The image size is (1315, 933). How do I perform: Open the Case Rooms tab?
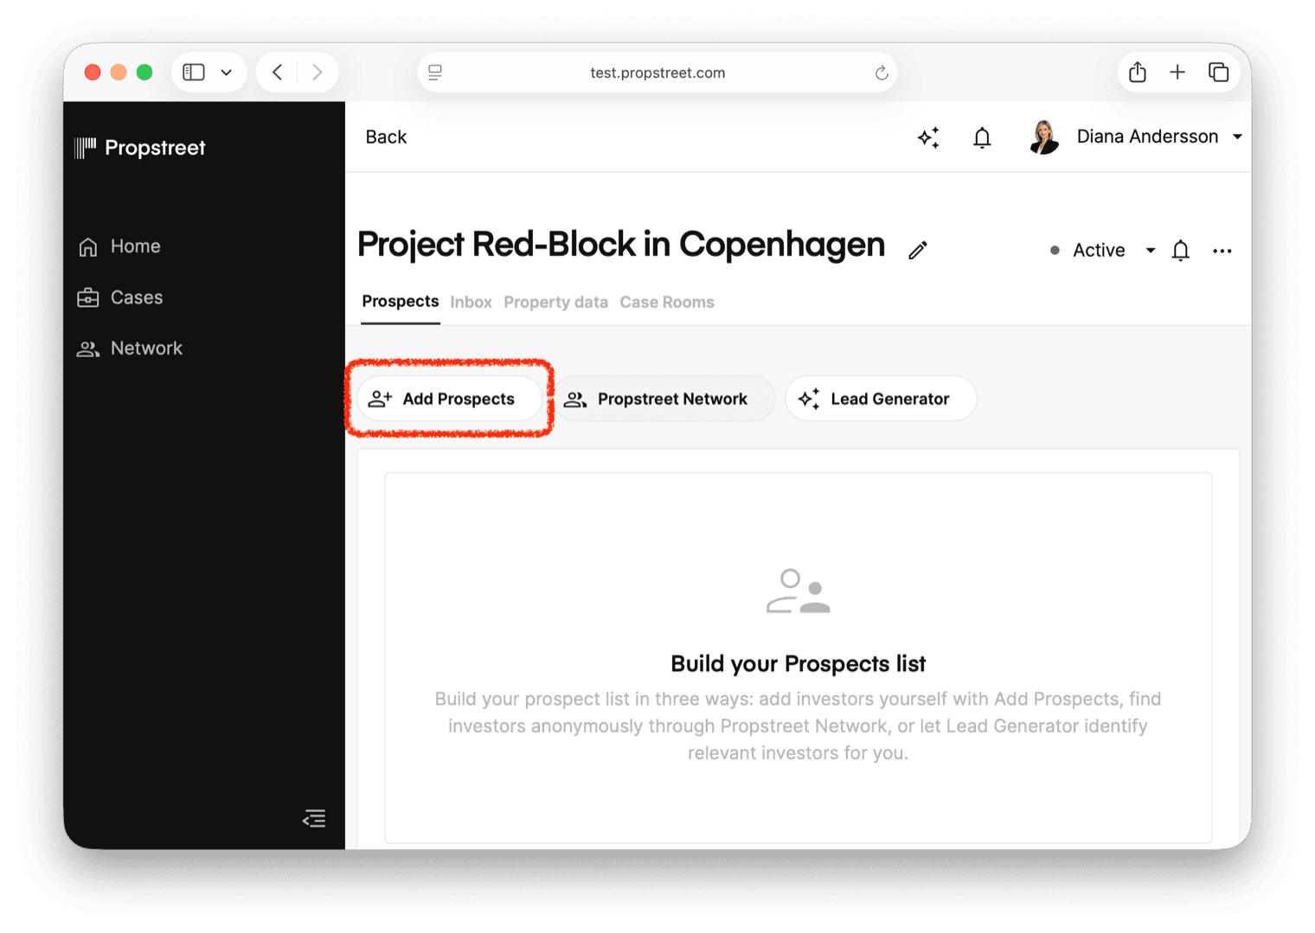667,303
